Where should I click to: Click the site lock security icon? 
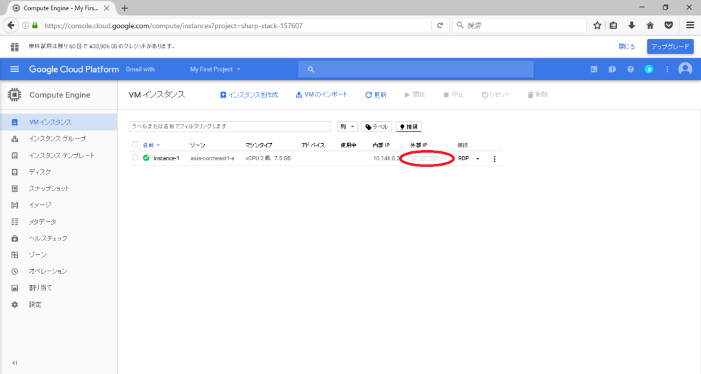(x=35, y=25)
